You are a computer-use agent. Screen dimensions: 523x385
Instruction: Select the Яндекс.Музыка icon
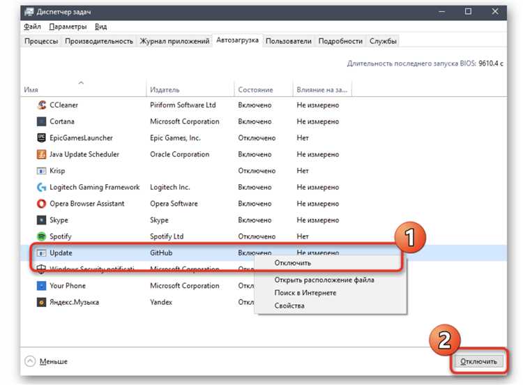pyautogui.click(x=41, y=302)
